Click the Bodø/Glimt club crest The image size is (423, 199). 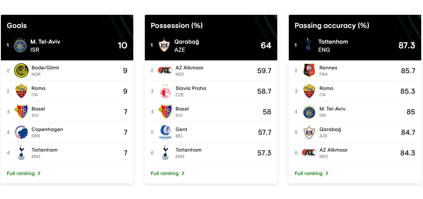pos(21,71)
